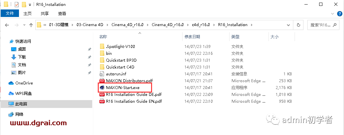Viewport: 344px width, 135px height.
Task: Open 桌面 in the sidebar
Action: pos(22,49)
